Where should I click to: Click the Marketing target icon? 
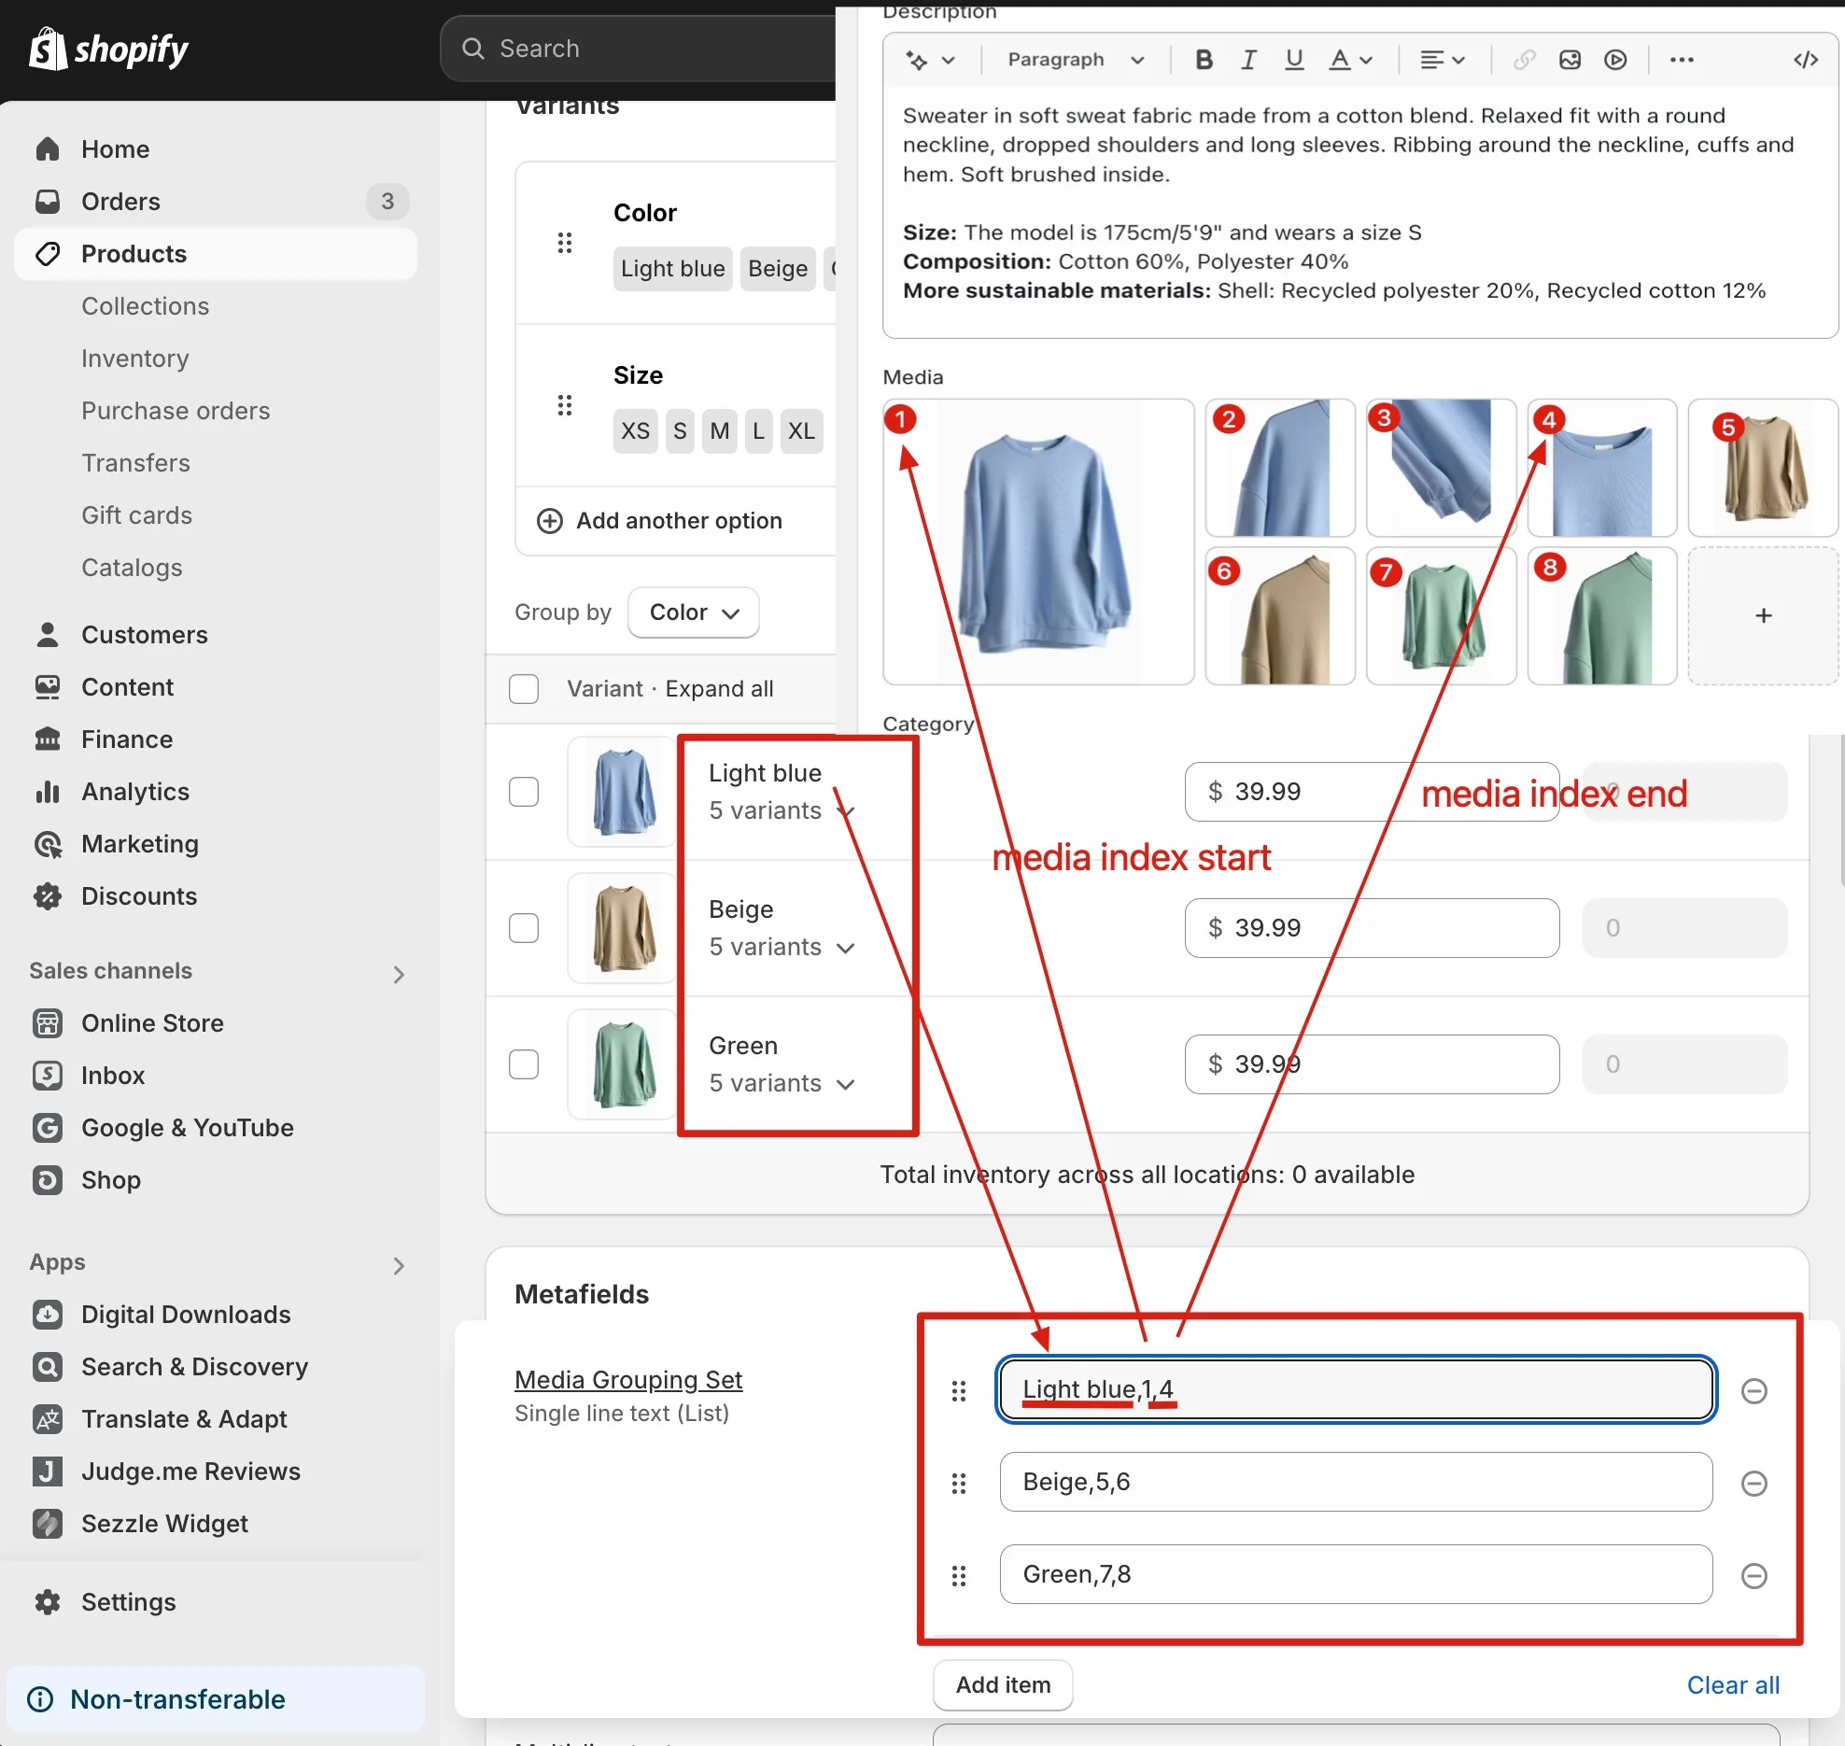(x=48, y=844)
